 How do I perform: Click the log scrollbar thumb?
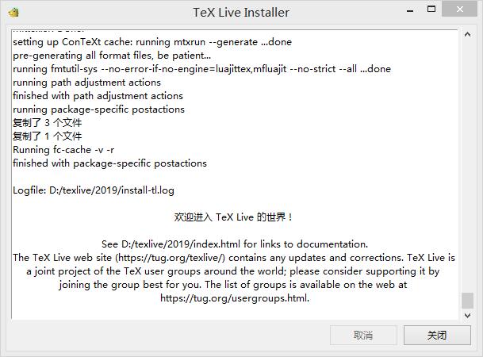point(467,301)
